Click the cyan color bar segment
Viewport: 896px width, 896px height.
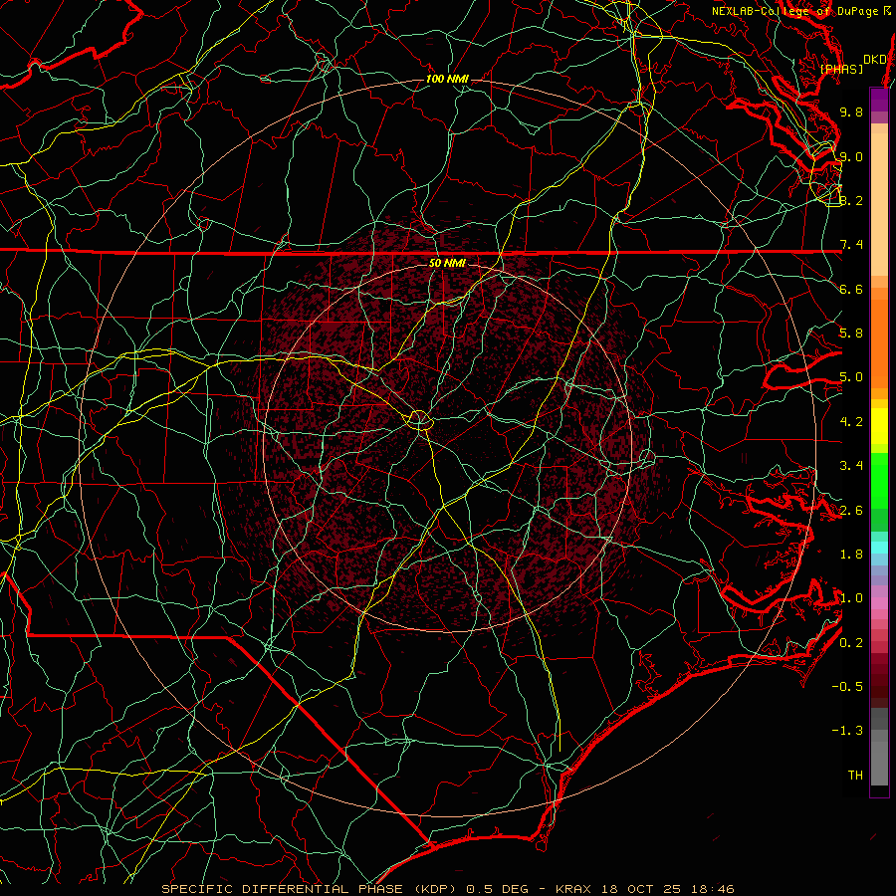[x=879, y=548]
